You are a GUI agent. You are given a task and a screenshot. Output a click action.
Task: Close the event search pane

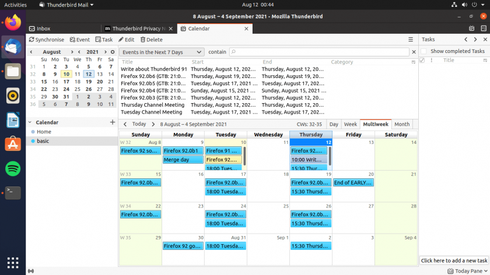tap(414, 52)
